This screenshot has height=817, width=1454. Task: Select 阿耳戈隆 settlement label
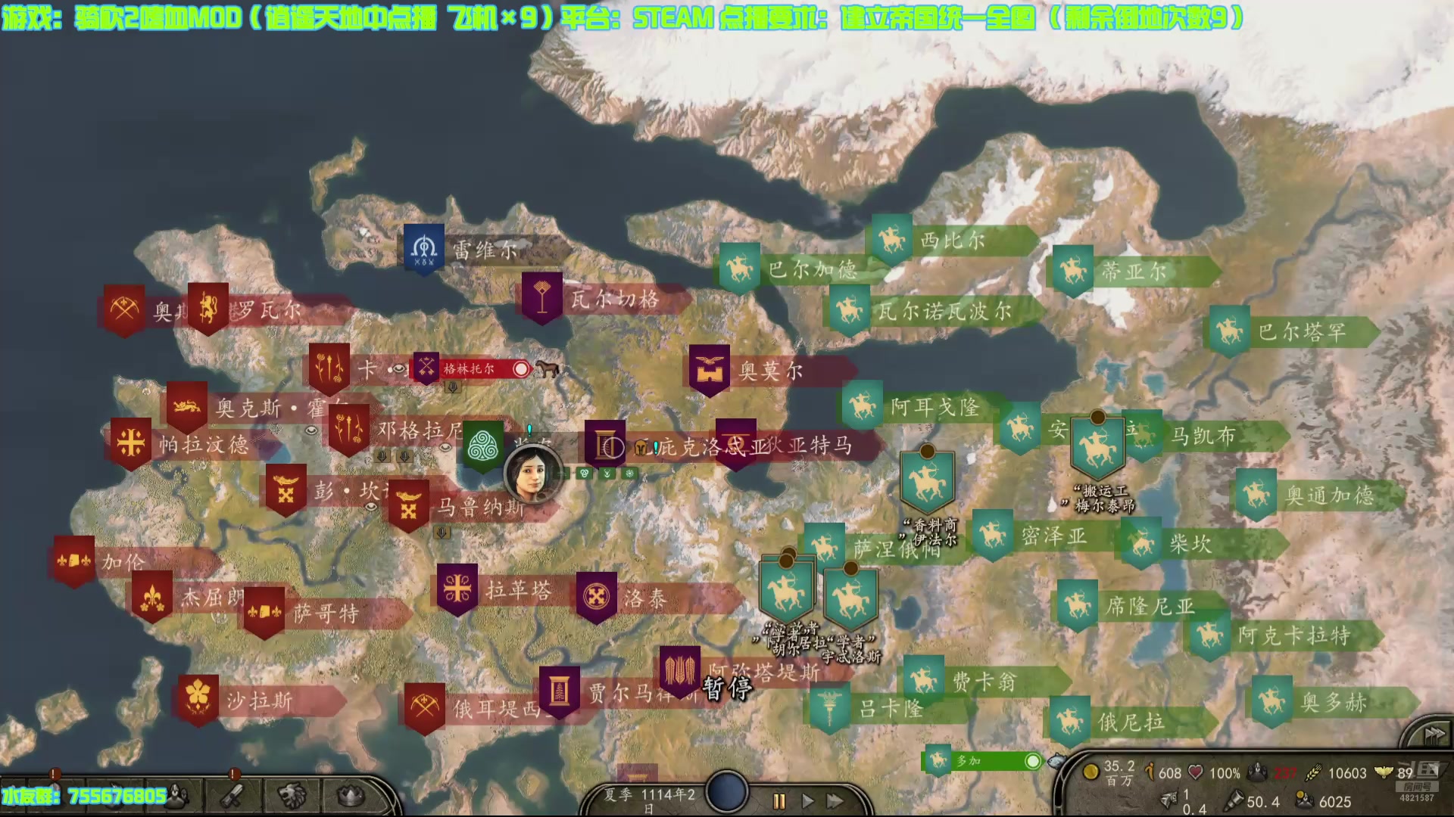click(x=934, y=407)
